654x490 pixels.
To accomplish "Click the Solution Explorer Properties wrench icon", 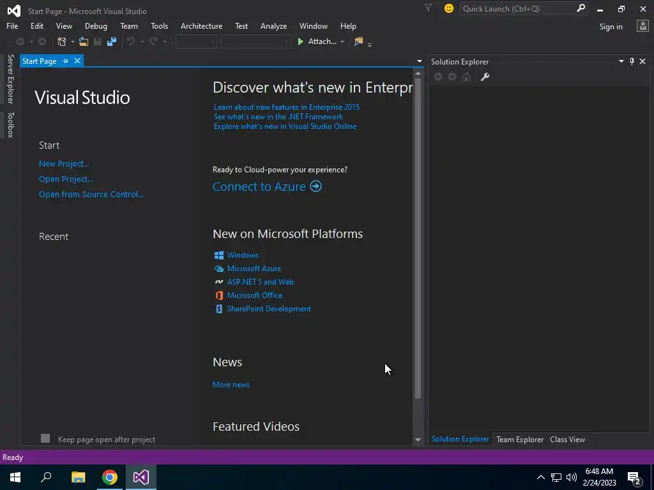I will (x=485, y=77).
